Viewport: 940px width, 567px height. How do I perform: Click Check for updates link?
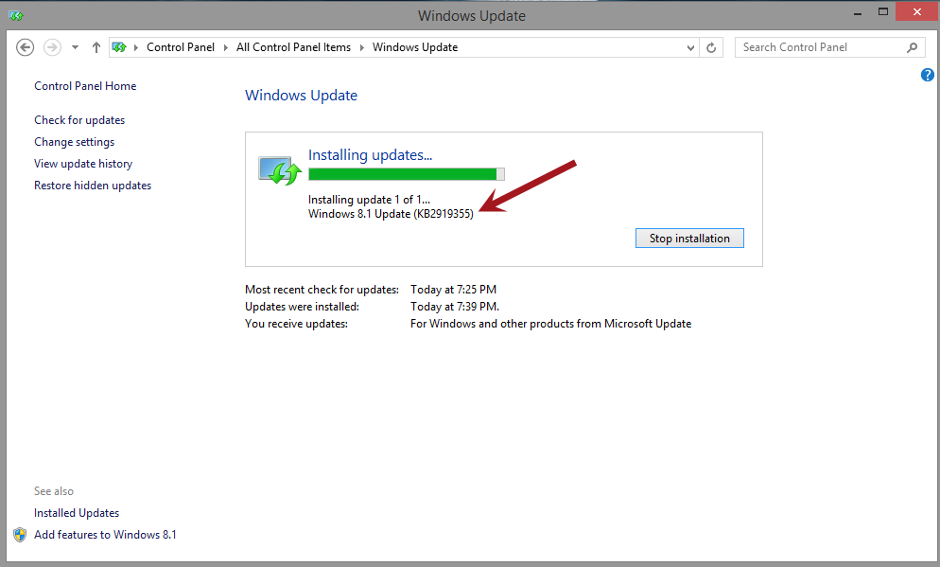tap(79, 120)
